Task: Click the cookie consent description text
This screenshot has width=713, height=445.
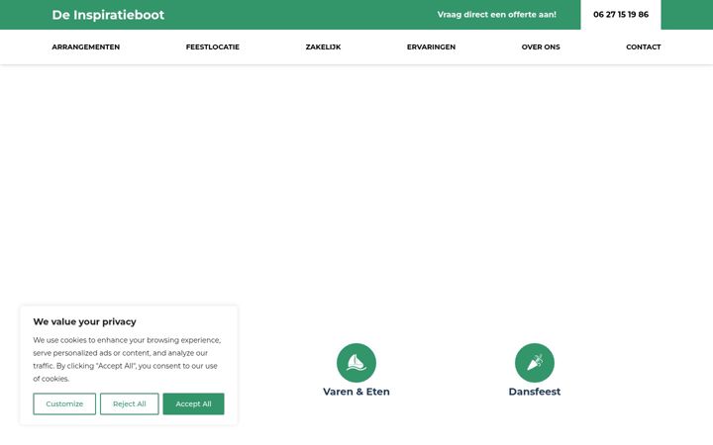Action: pos(127,359)
